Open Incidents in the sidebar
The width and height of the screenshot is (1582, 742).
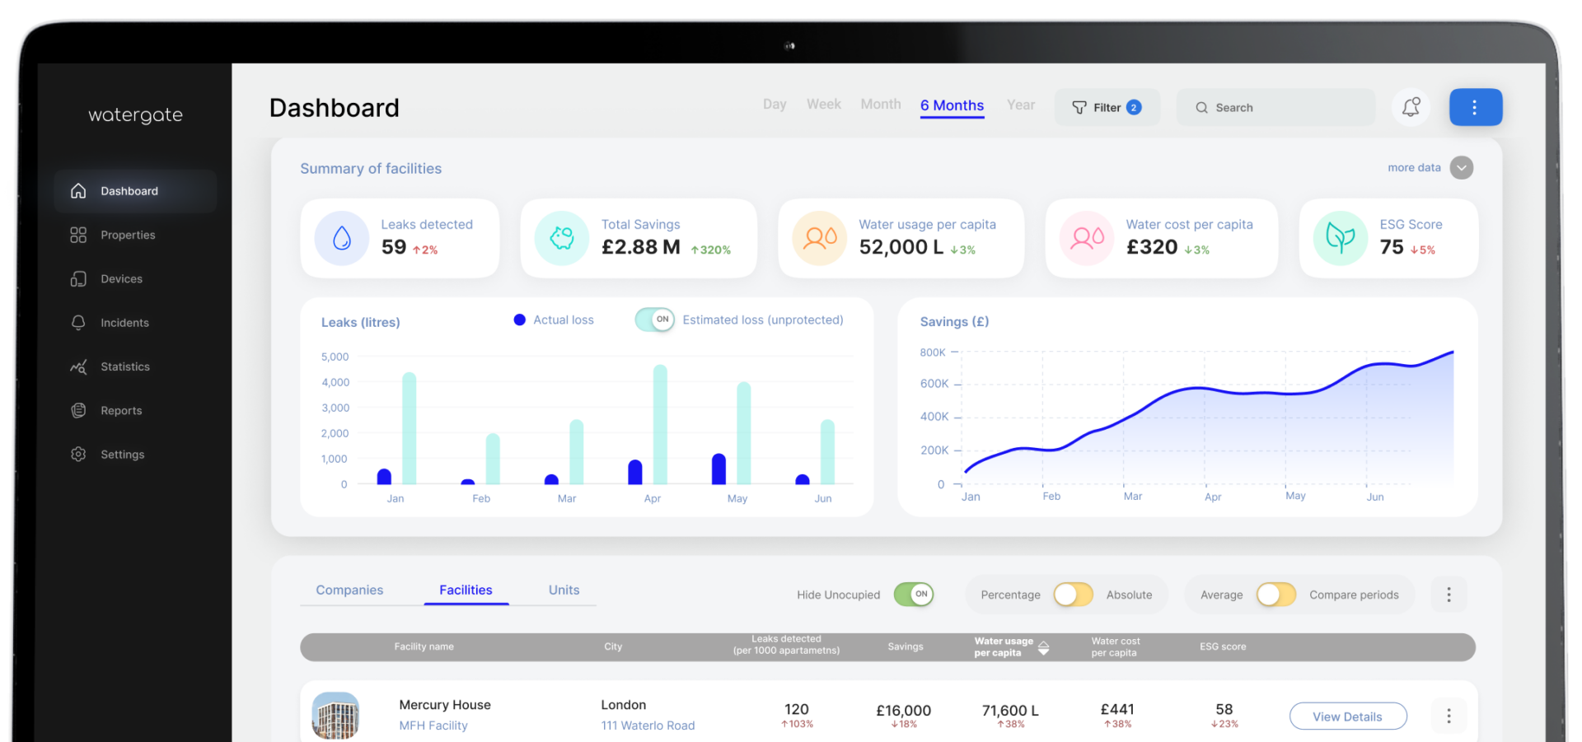[x=110, y=323]
